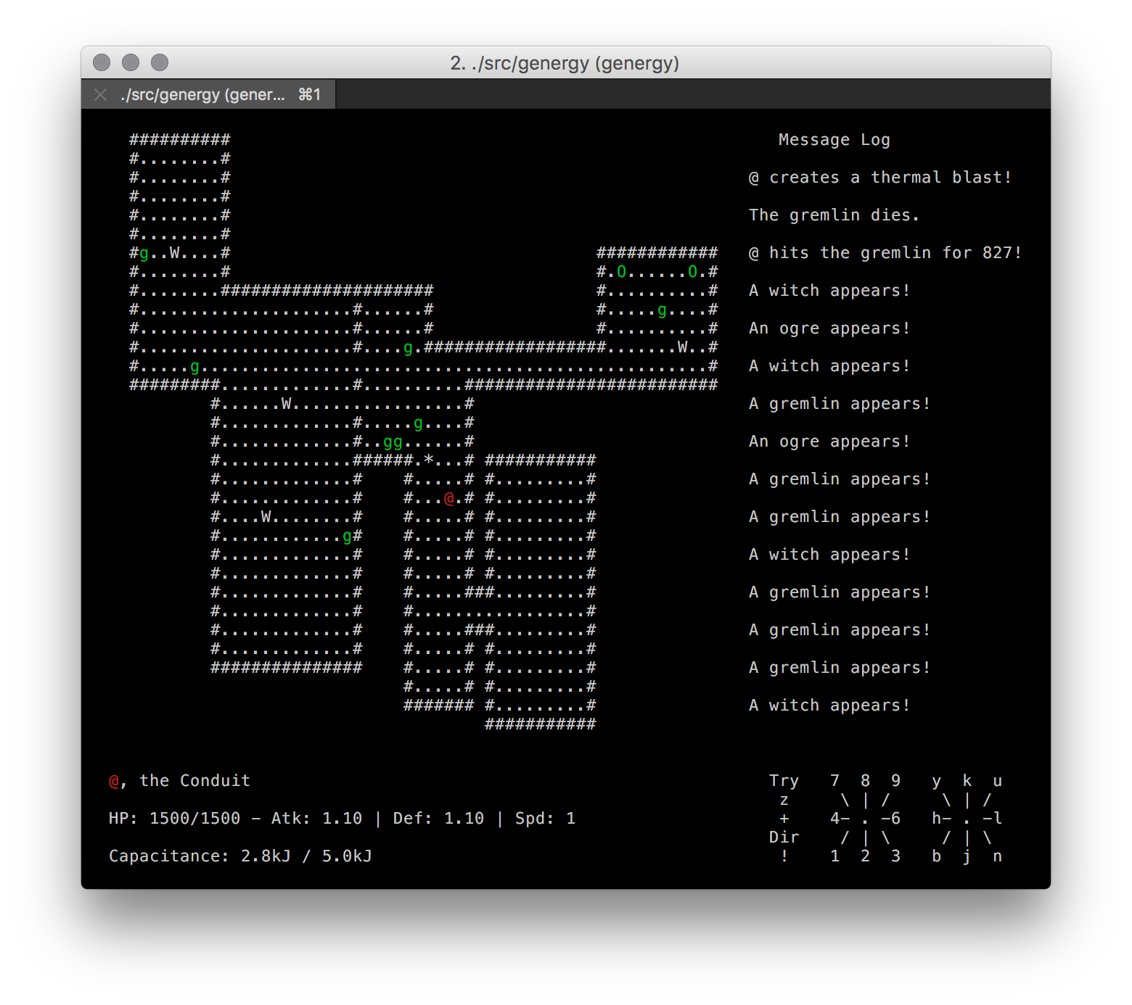Click the 'Try' label in the key legend

coord(784,781)
